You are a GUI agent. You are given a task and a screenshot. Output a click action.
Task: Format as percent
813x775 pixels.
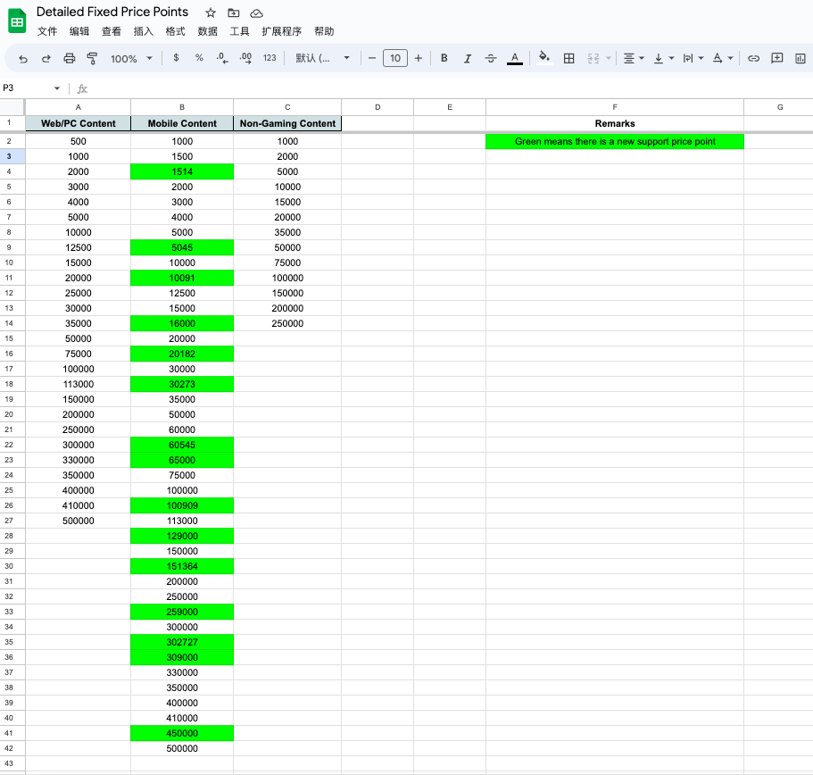[199, 58]
